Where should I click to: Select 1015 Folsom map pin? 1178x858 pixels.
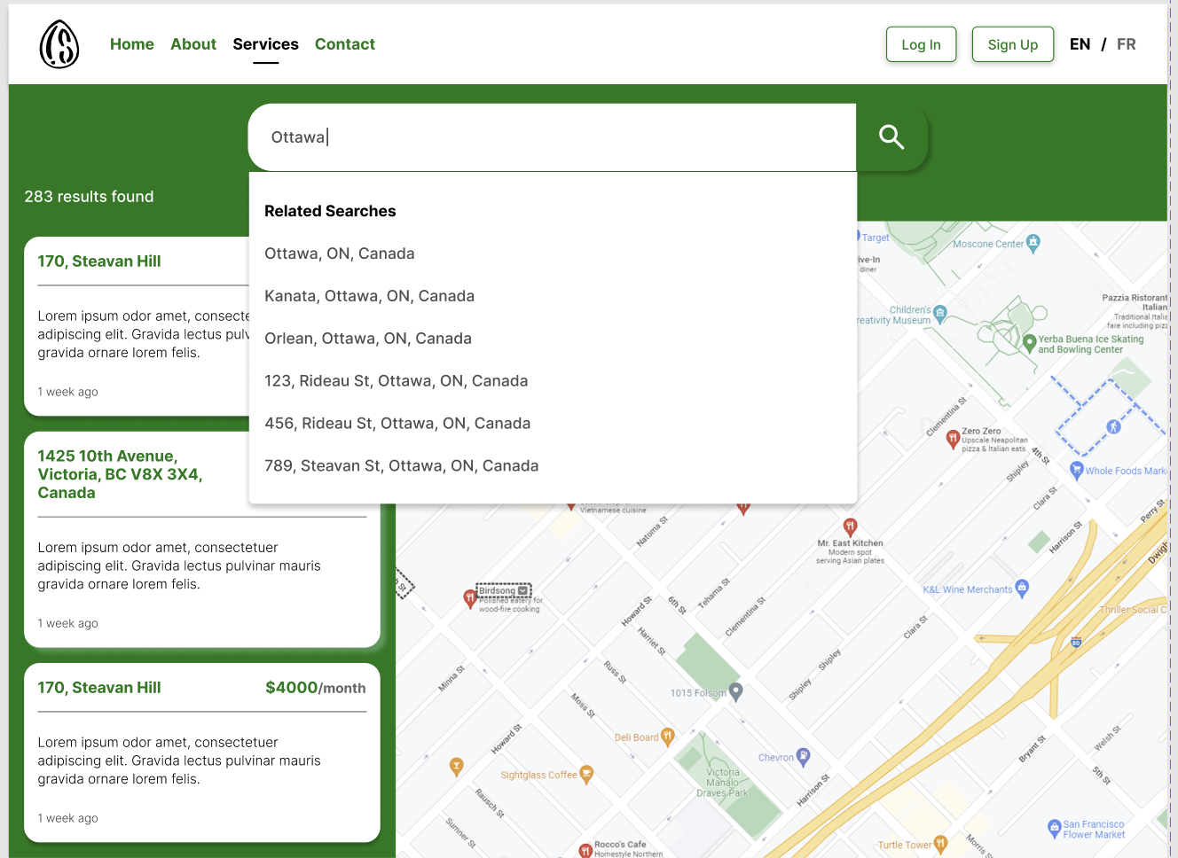click(735, 692)
